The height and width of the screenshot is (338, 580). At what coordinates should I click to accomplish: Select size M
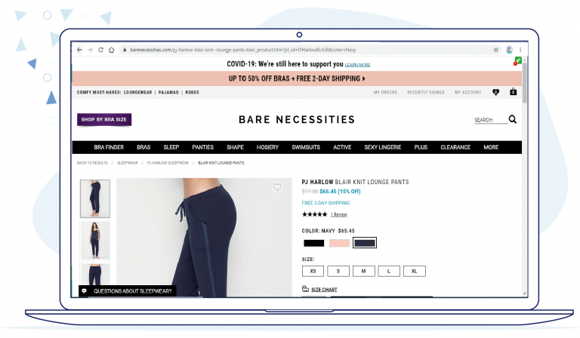(363, 271)
